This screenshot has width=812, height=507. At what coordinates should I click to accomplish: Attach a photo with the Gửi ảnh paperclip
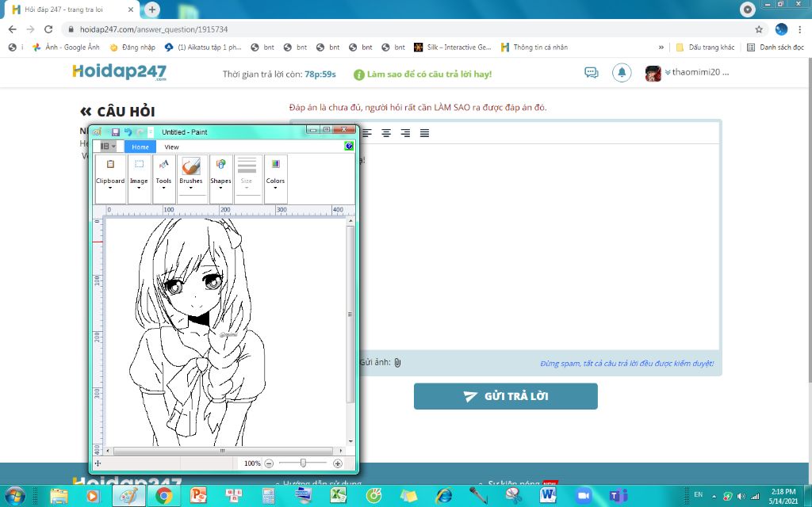point(397,363)
